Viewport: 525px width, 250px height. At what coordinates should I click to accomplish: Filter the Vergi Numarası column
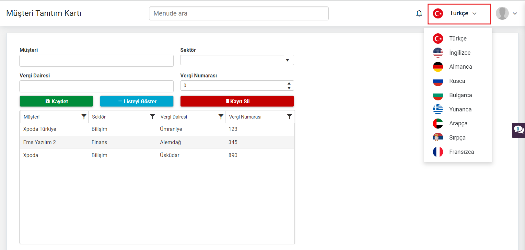point(289,117)
